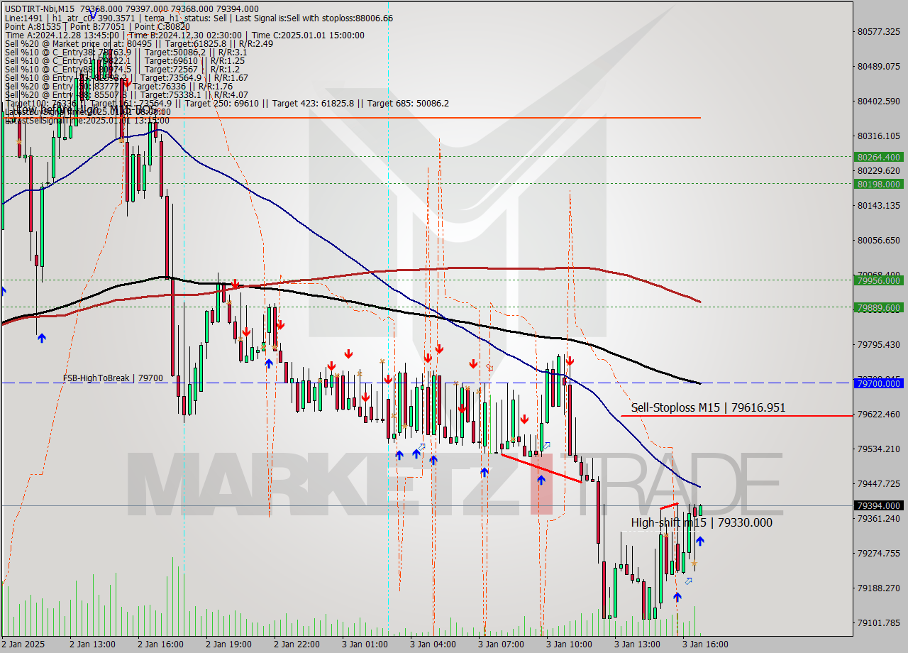908x653 pixels.
Task: Click the FSB-HighToBreak | 79700 label
Action: click(112, 378)
